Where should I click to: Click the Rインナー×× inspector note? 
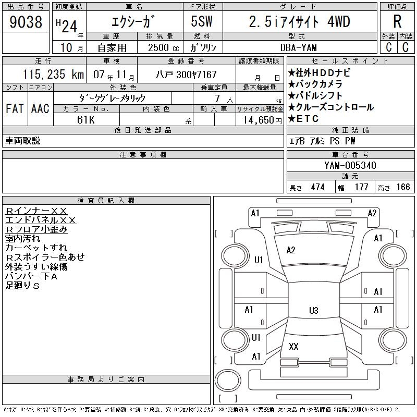click(36, 211)
